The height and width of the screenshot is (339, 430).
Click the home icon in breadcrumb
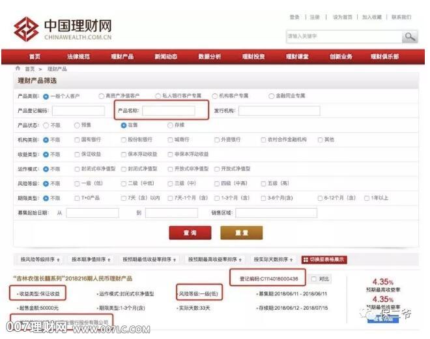click(x=18, y=68)
